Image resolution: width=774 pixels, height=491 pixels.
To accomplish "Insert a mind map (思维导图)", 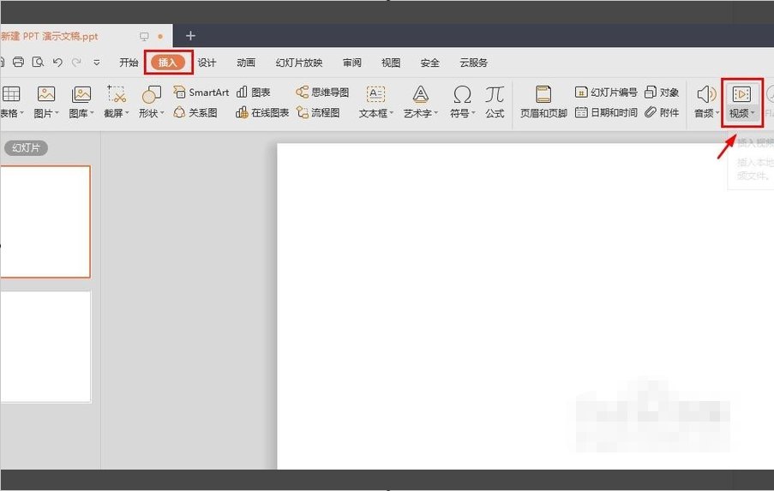I will pyautogui.click(x=323, y=93).
